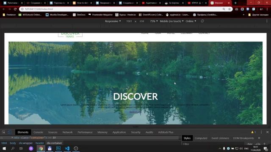Open the Application tab
This screenshot has height=152, width=271.
click(119, 132)
